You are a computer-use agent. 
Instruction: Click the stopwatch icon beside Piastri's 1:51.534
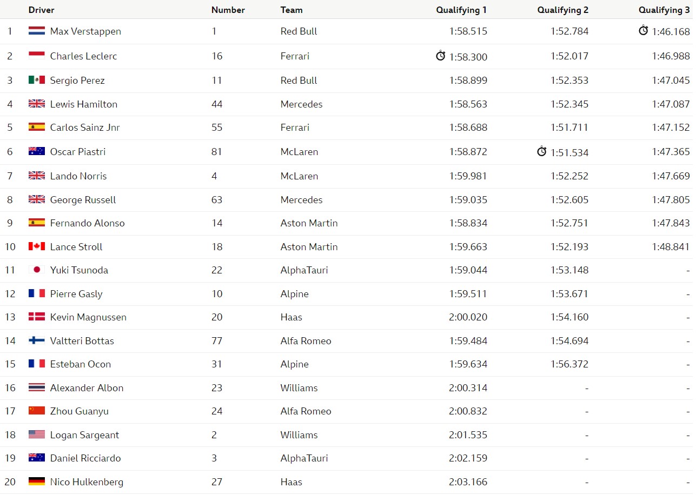(542, 151)
